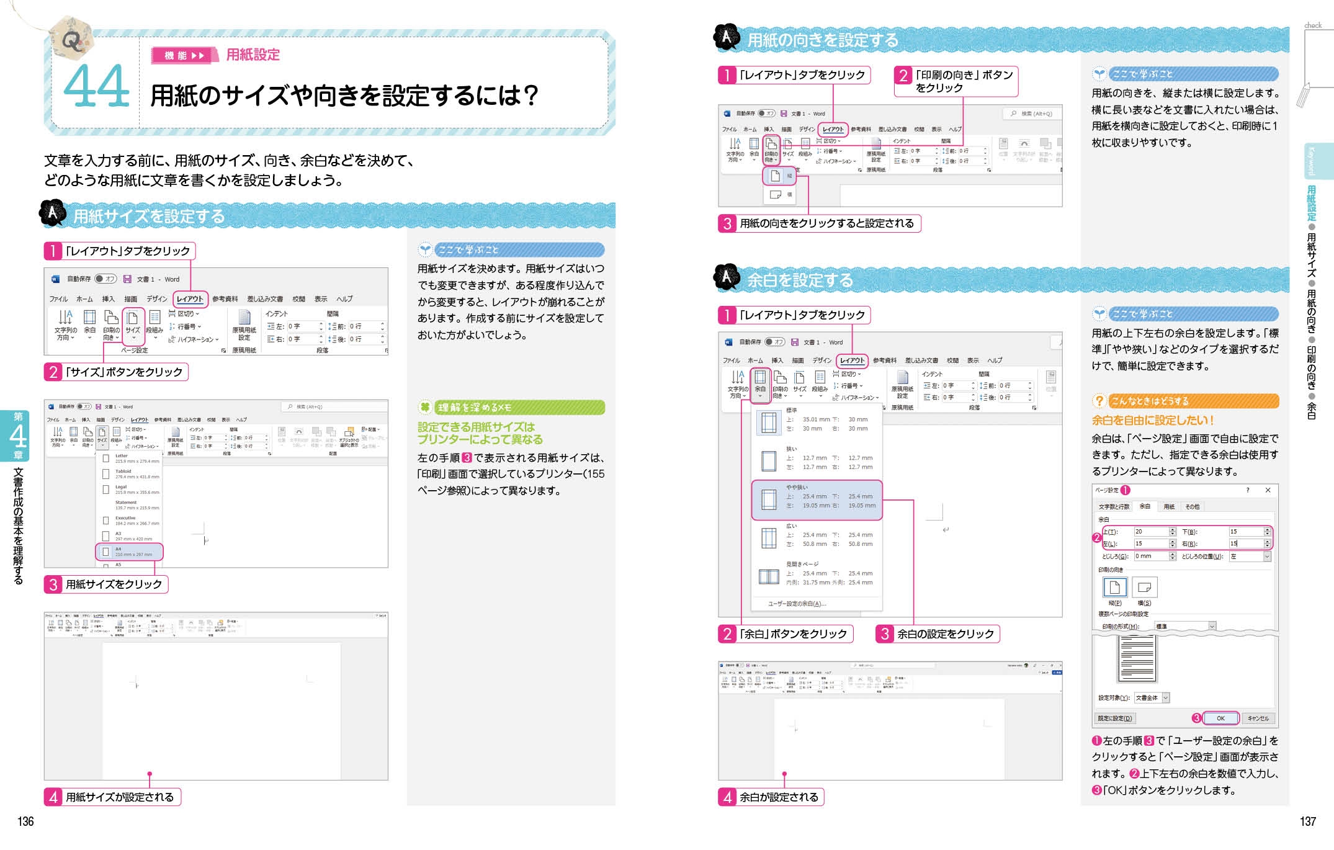Click the OK button in ページ設定 dialog
Image resolution: width=1334 pixels, height=850 pixels.
point(1220,718)
